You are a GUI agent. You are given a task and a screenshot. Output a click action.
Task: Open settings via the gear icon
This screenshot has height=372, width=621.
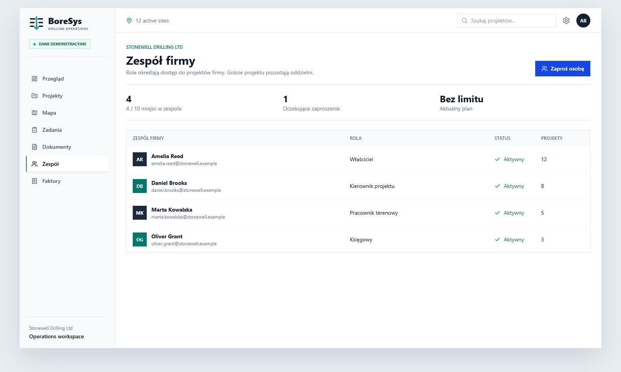[566, 21]
